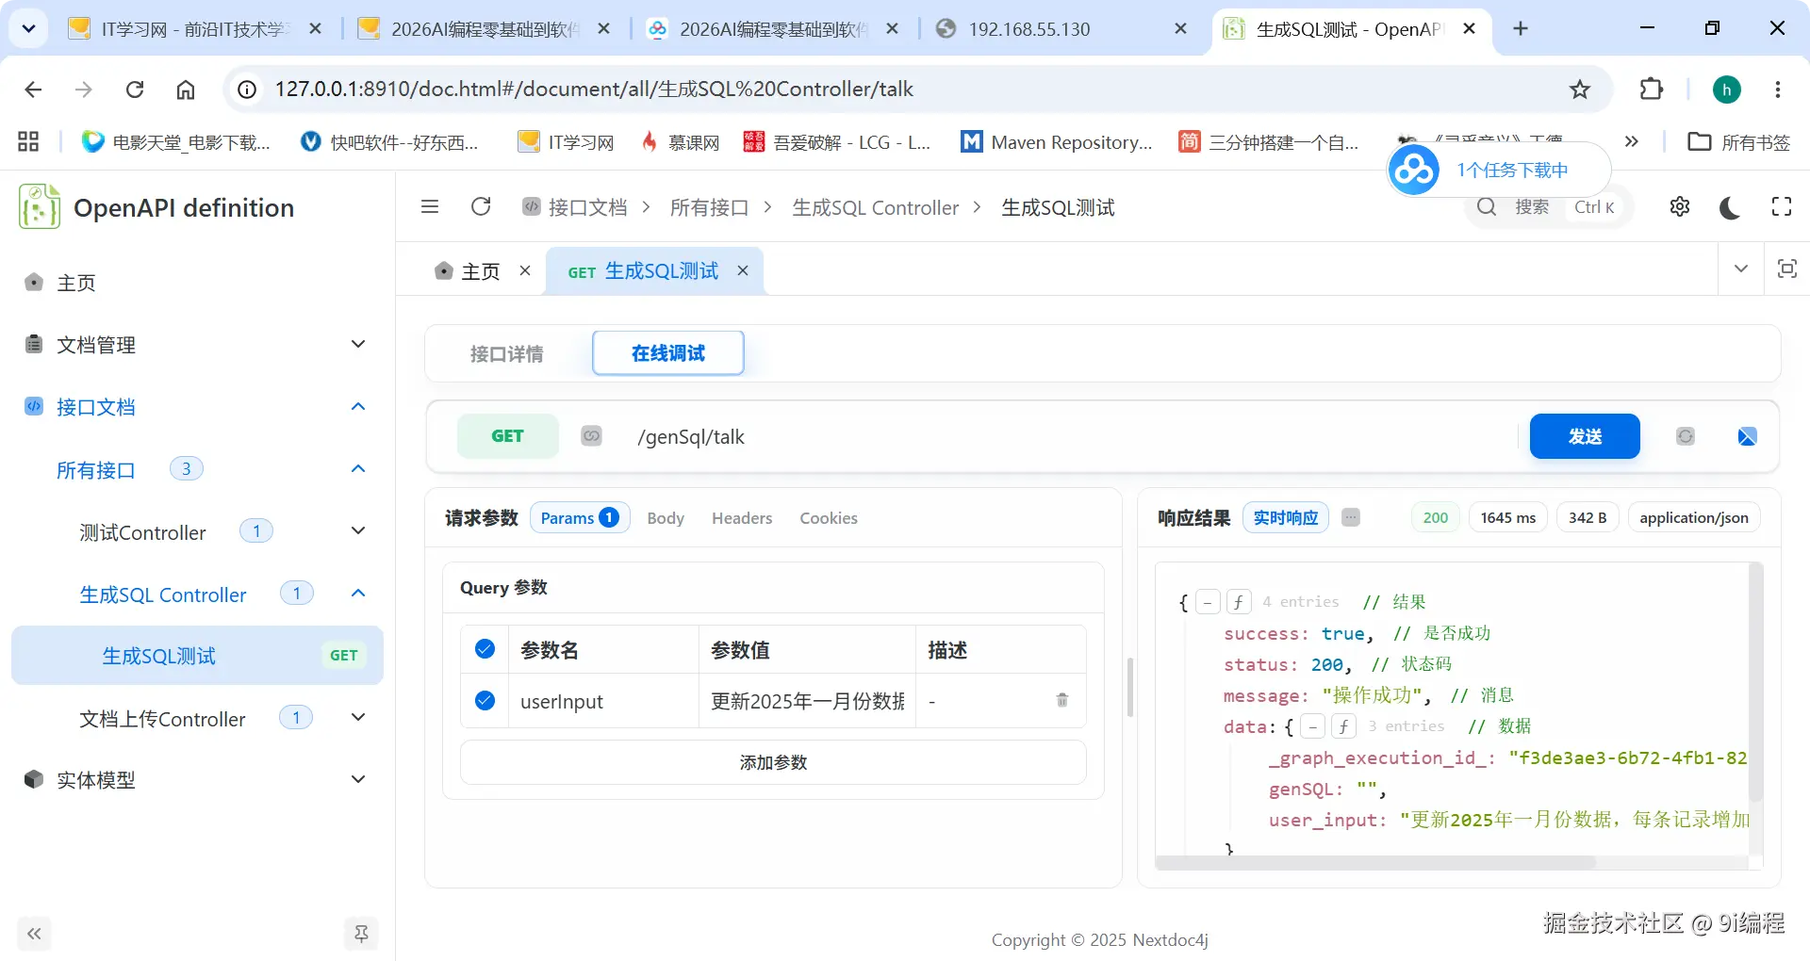Switch to the 主页 document tab
Viewport: 1810px width, 961px height.
[x=480, y=271]
